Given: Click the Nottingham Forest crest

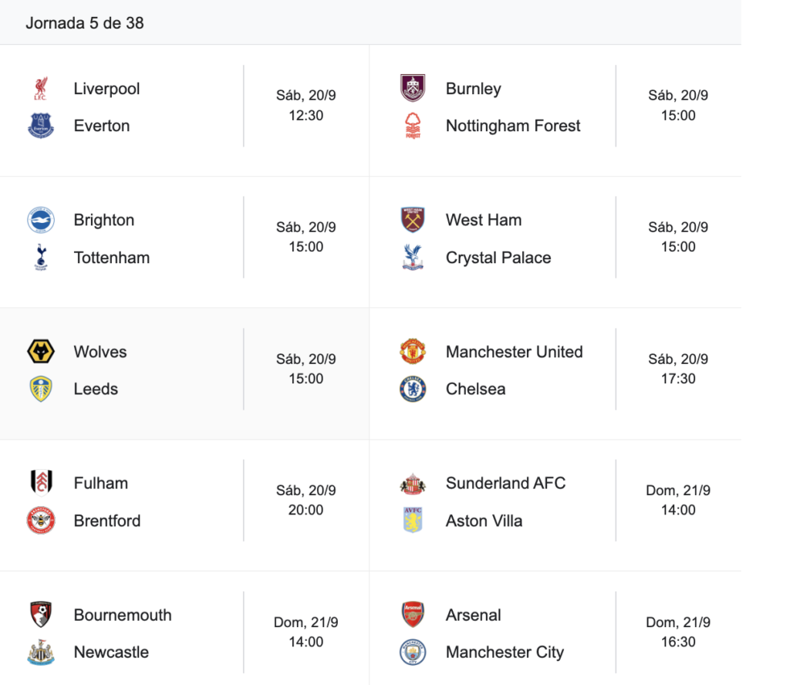Looking at the screenshot, I should (413, 126).
